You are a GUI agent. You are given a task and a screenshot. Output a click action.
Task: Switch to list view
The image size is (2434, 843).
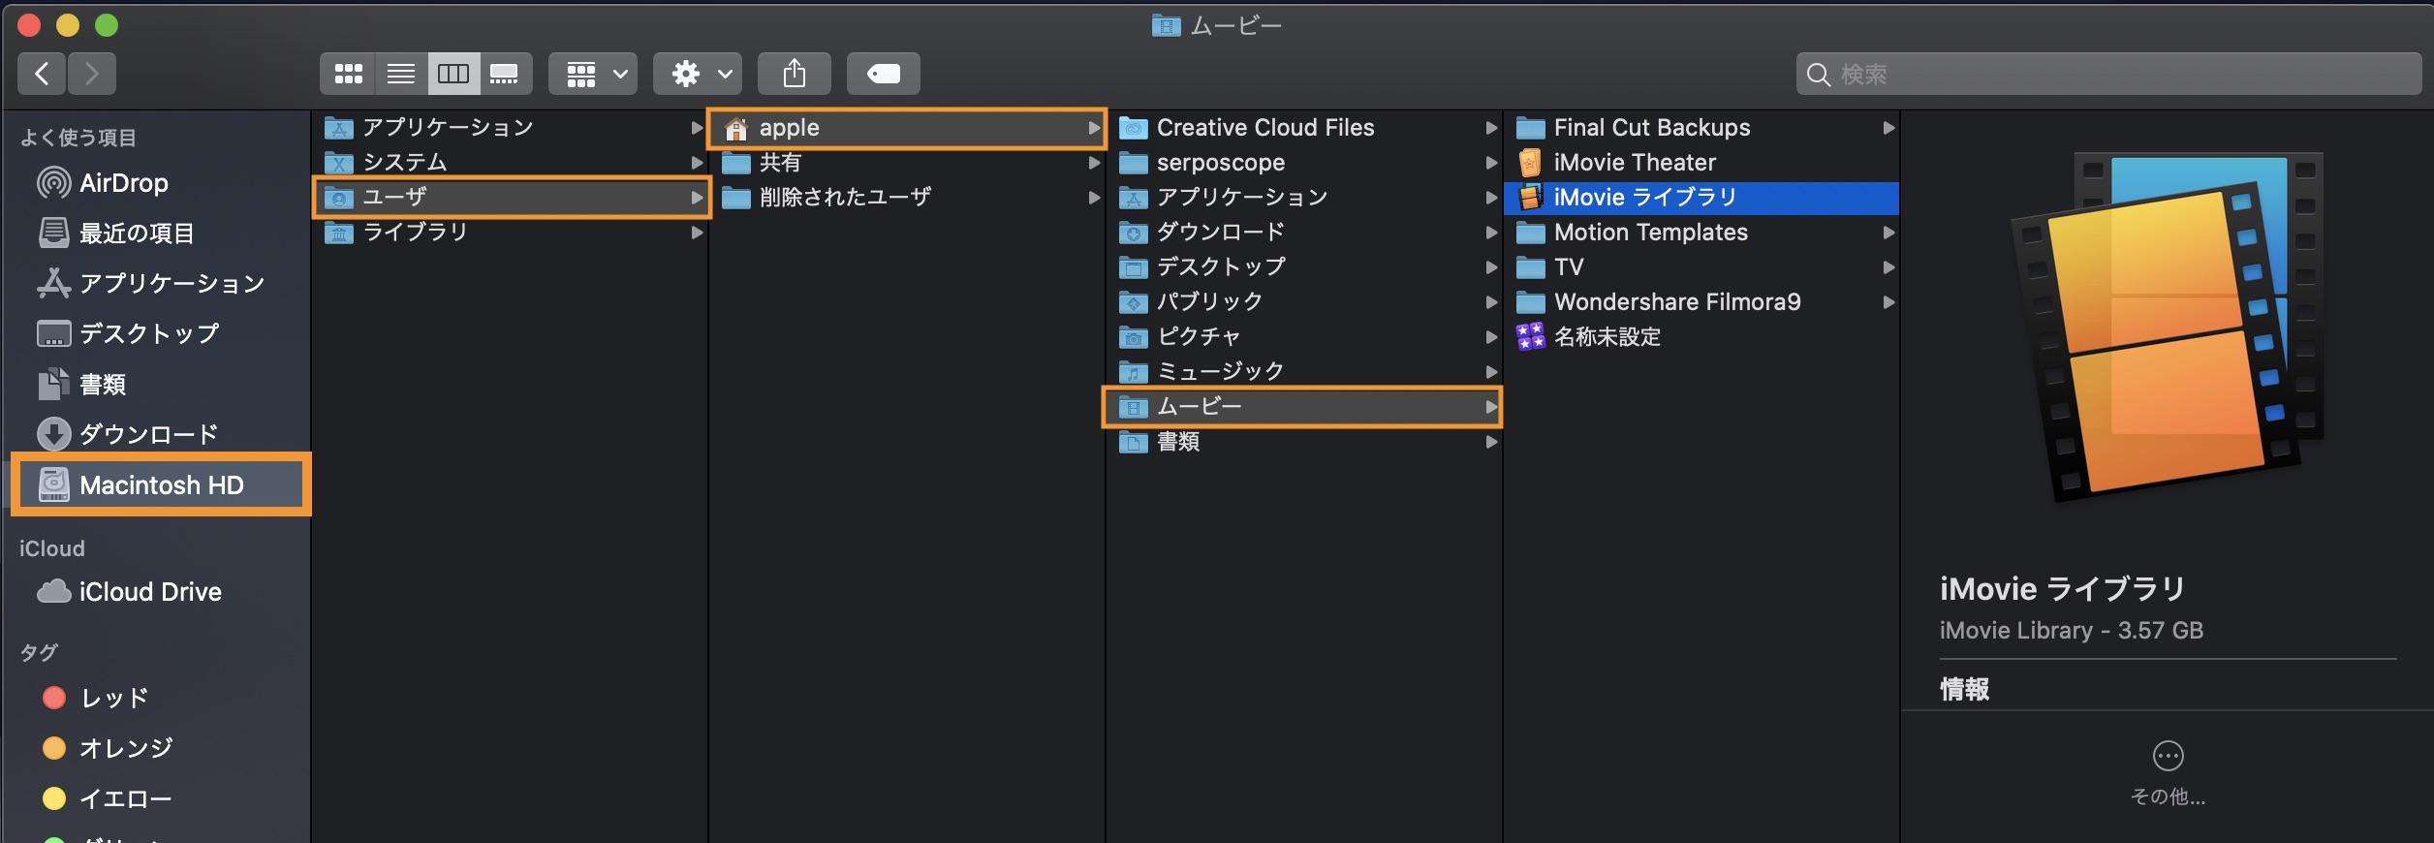(401, 74)
